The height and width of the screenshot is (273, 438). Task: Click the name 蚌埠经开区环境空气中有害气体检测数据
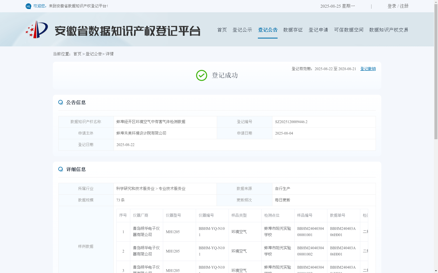coord(151,122)
